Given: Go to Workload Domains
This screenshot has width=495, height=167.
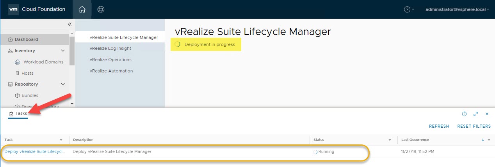Looking at the screenshot, I should [x=43, y=62].
